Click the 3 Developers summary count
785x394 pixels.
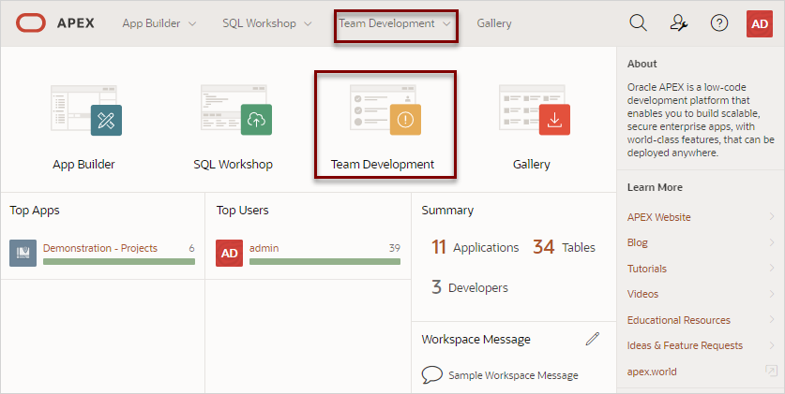click(470, 287)
